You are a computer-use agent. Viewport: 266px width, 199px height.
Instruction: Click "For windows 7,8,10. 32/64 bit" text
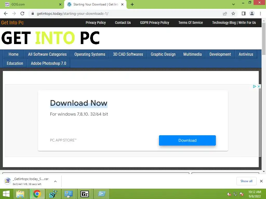pyautogui.click(x=79, y=114)
